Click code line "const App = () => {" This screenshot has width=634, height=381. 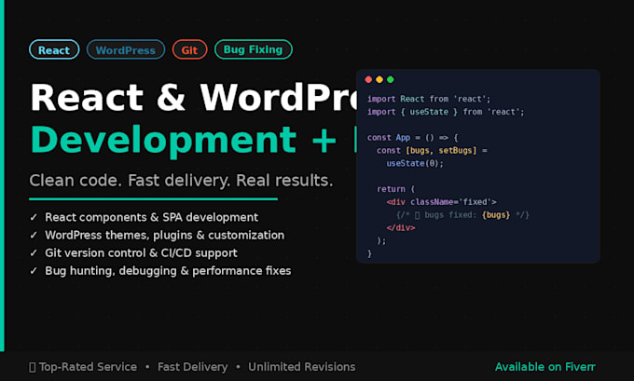coord(412,138)
